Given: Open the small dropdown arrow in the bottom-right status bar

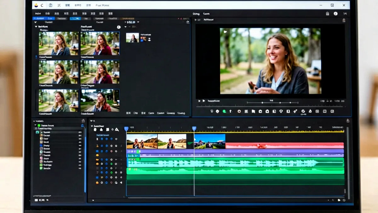Looking at the screenshot, I should pos(329,200).
